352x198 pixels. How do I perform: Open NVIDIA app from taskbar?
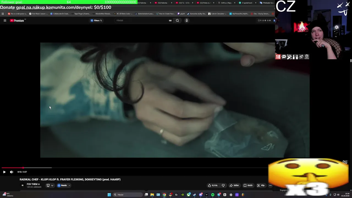(x=182, y=195)
